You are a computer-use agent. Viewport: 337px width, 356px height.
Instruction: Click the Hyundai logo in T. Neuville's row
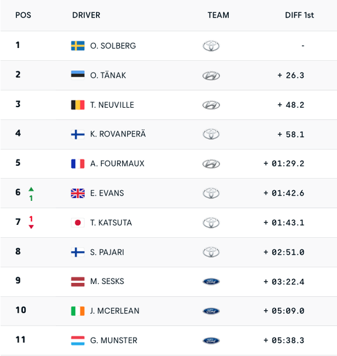tap(211, 105)
